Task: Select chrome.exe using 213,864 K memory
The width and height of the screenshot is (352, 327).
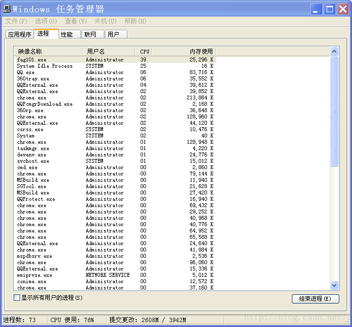Action: coord(115,98)
